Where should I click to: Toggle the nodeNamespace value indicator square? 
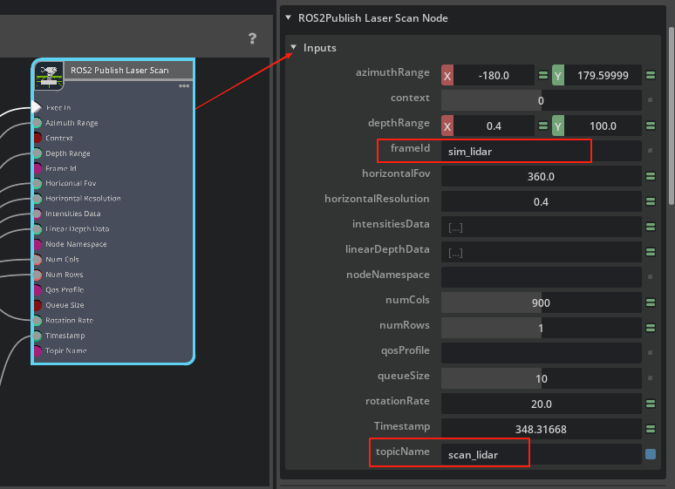pos(650,277)
